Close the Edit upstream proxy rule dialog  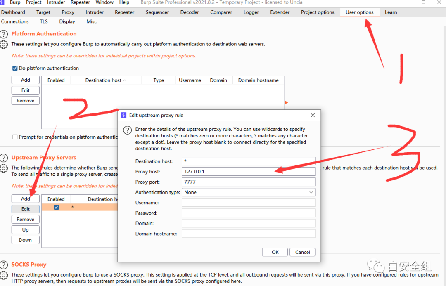click(x=313, y=115)
